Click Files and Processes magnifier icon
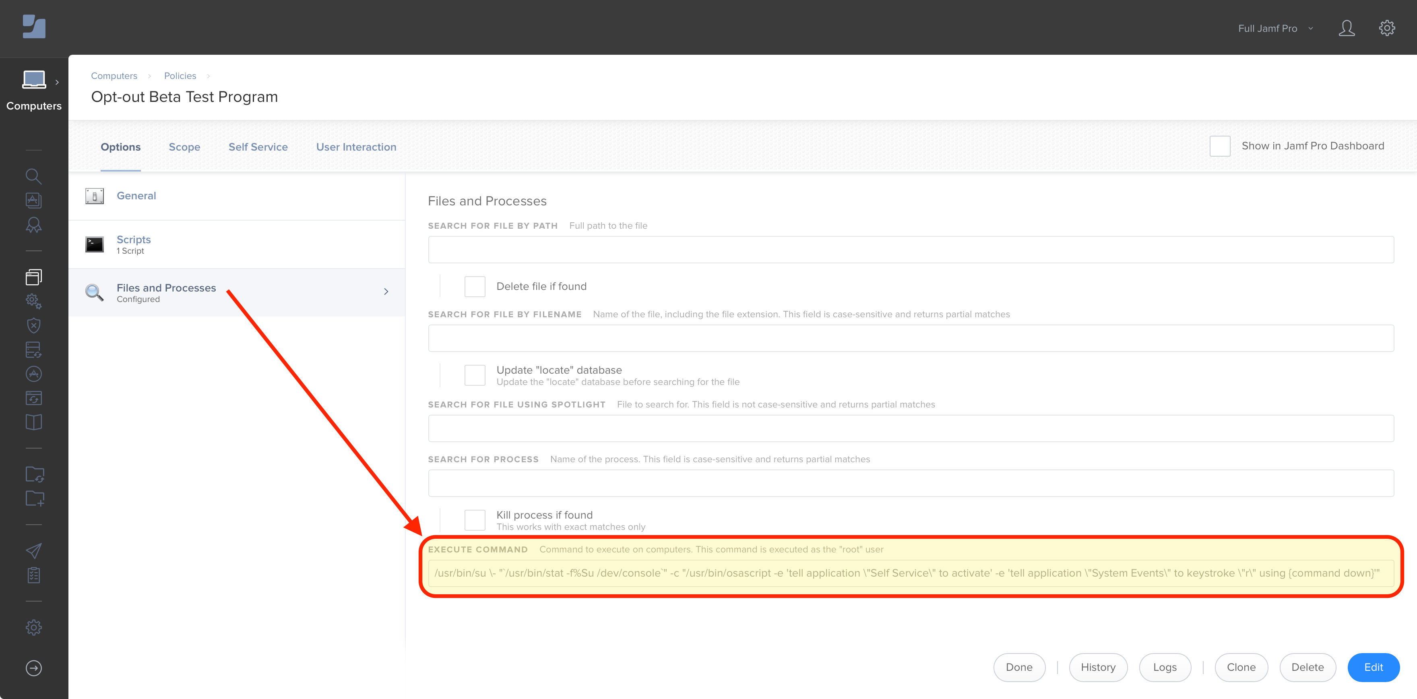Viewport: 1417px width, 699px height. pyautogui.click(x=95, y=292)
